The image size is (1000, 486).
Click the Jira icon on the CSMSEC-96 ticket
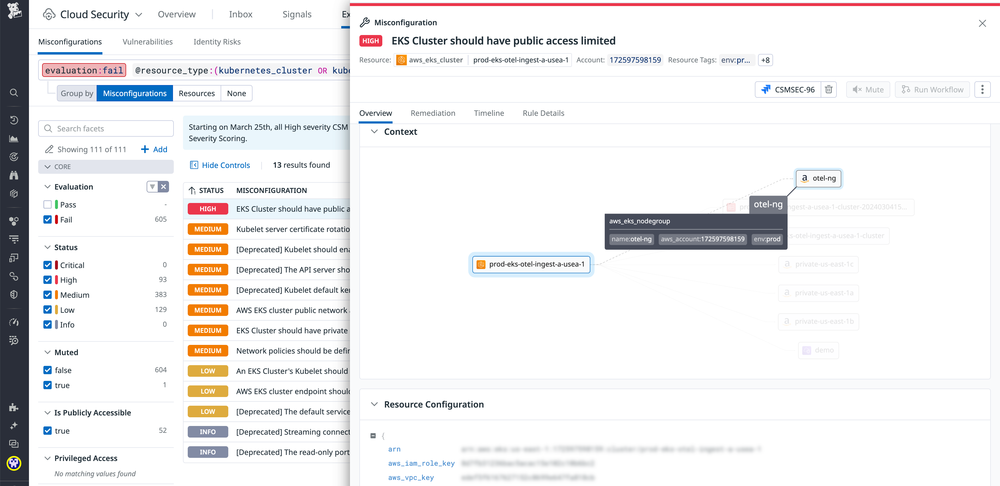pos(765,89)
